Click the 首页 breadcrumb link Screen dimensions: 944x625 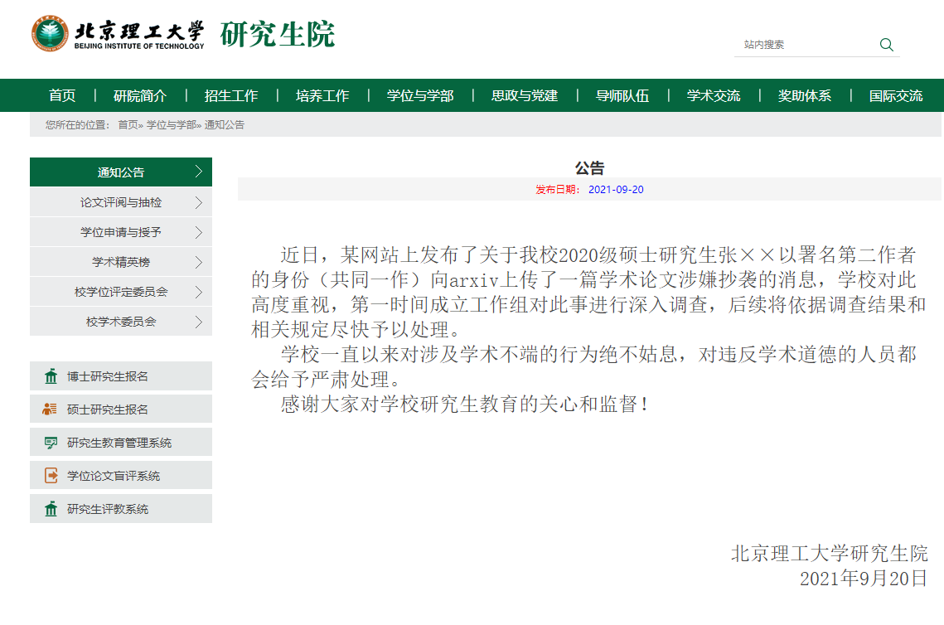(x=128, y=125)
